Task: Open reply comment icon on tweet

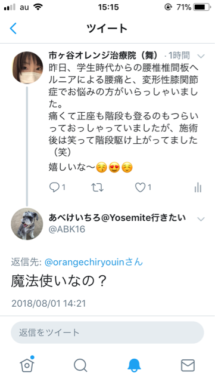Action: click(54, 187)
